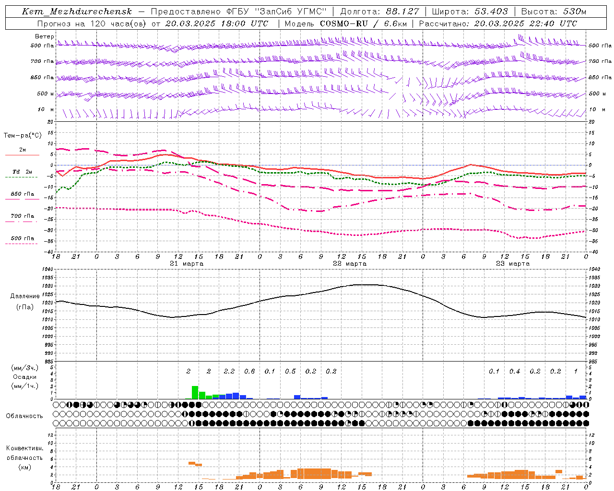Image resolution: width=614 pixels, height=491 pixels.
Task: Click the '0.5' three-hour precipitation value
Action: click(x=290, y=371)
